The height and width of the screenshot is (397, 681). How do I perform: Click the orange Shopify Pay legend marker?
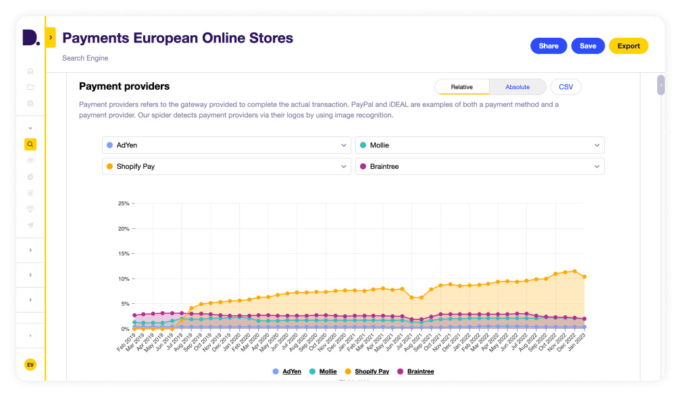[348, 371]
